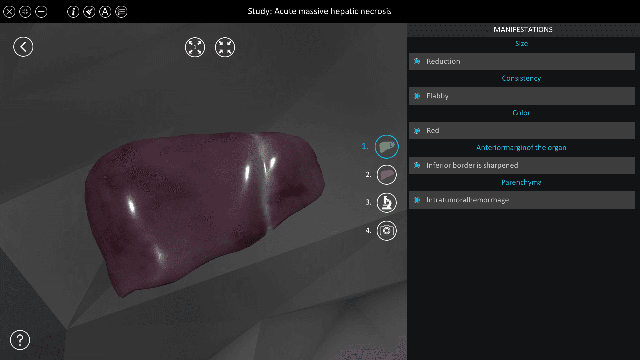Open the microscope view icon
The image size is (640, 360).
click(387, 203)
